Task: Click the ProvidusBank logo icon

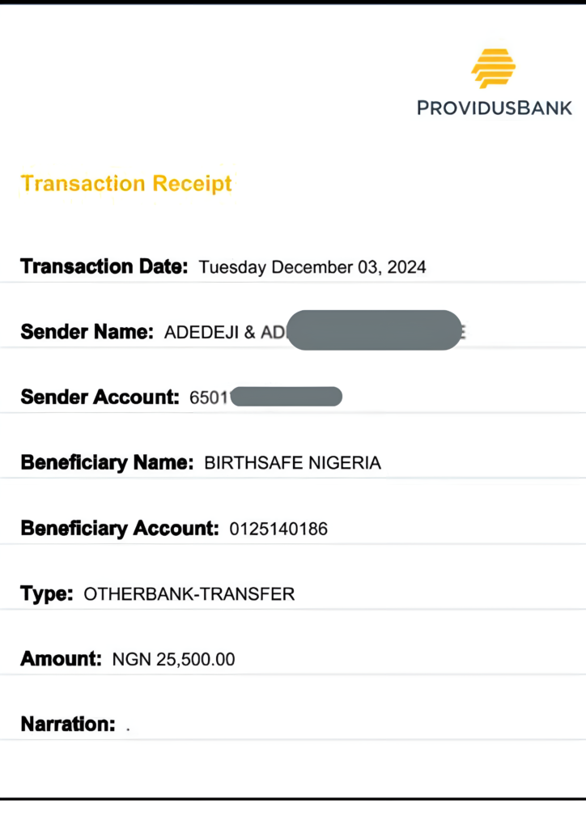Action: point(493,68)
